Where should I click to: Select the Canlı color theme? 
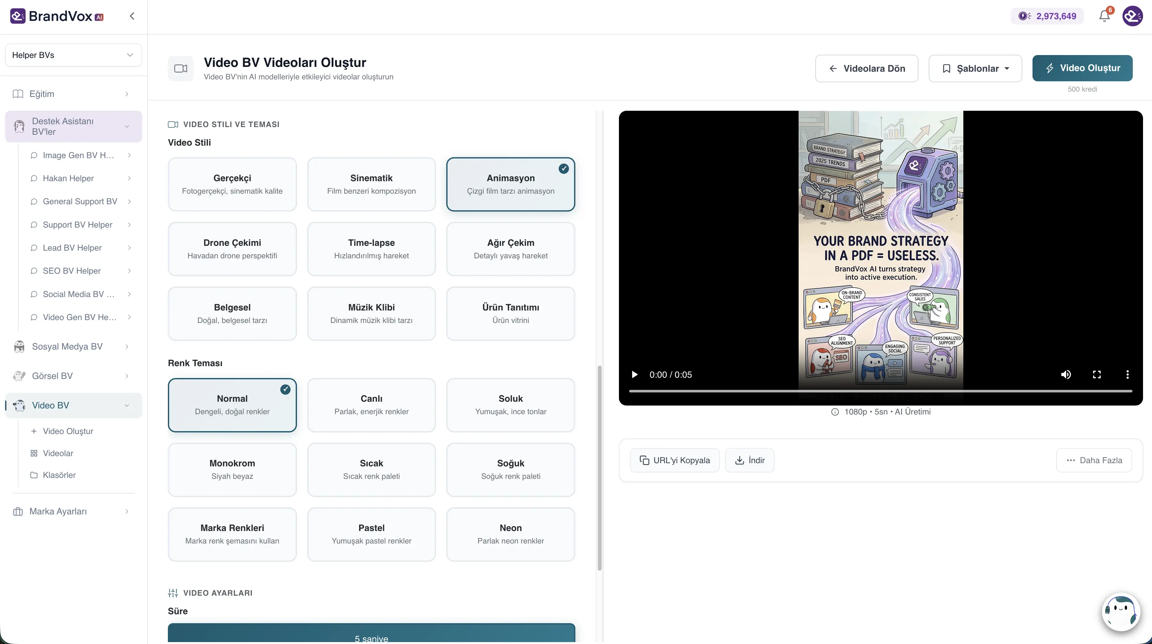tap(372, 405)
